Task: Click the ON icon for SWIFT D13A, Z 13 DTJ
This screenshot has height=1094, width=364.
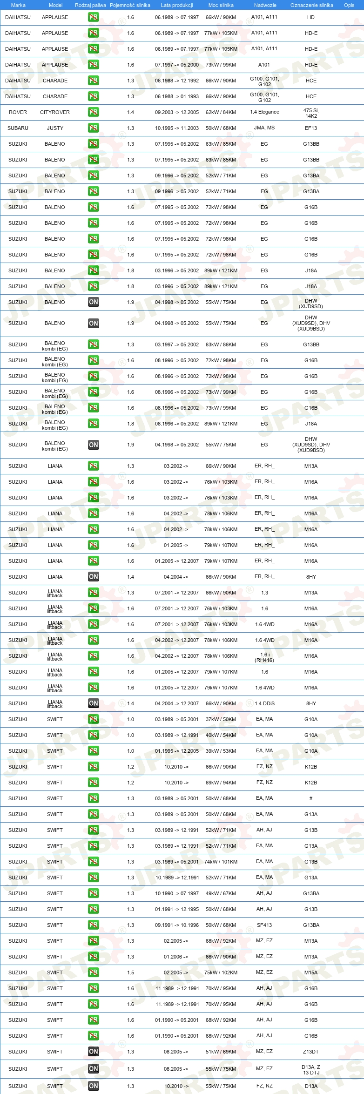Action: pyautogui.click(x=93, y=1069)
